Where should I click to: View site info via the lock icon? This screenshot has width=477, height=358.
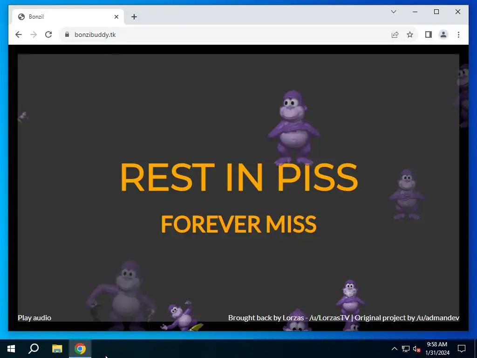click(x=67, y=34)
